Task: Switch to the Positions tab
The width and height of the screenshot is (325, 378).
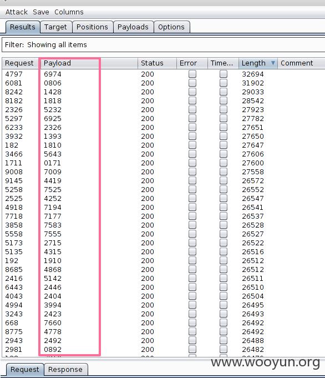Action: [92, 27]
